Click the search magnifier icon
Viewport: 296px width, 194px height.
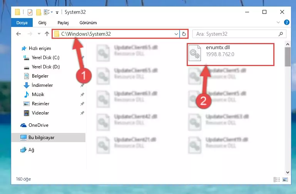click(x=281, y=34)
